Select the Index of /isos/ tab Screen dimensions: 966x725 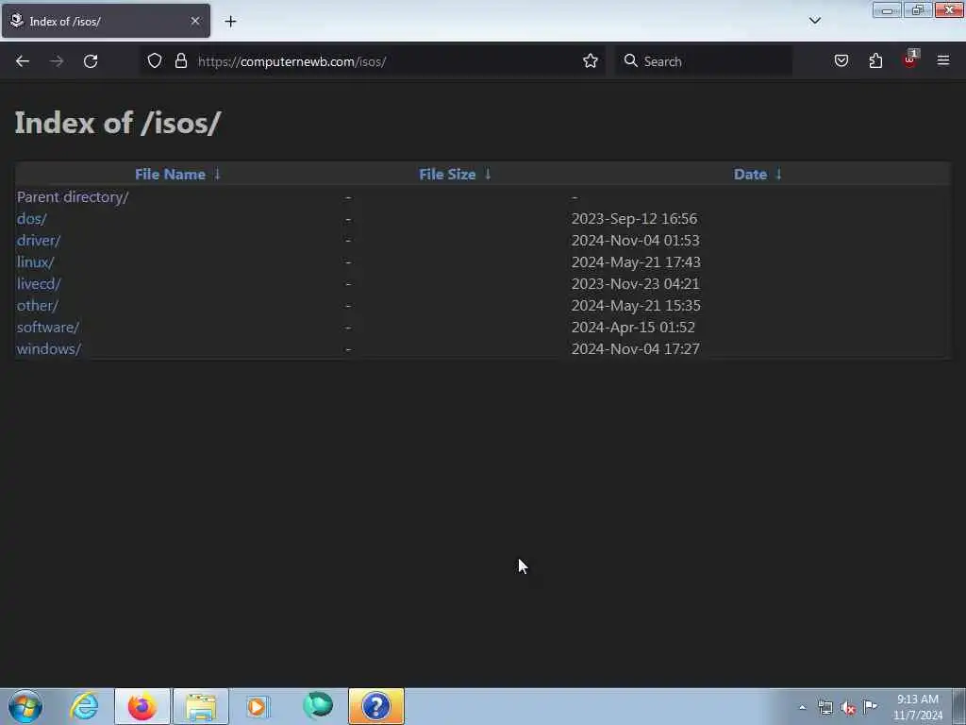[x=106, y=21]
